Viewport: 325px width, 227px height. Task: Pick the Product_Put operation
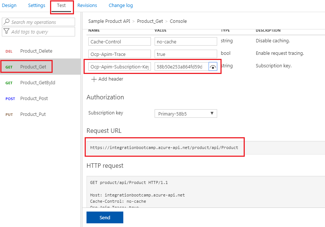point(40,114)
